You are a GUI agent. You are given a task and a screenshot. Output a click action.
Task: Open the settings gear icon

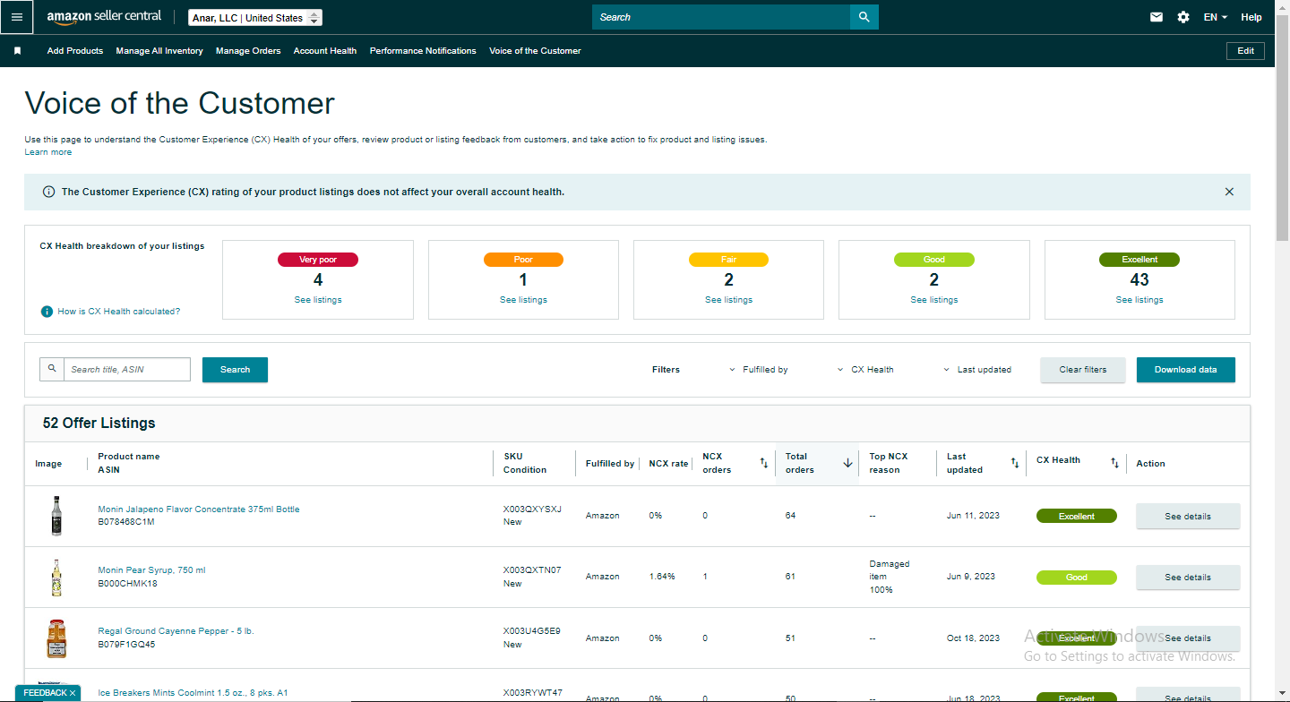tap(1183, 17)
